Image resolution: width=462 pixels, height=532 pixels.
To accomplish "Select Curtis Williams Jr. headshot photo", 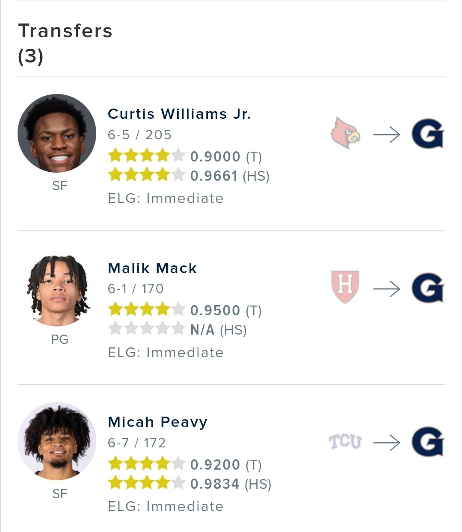I will [x=57, y=133].
